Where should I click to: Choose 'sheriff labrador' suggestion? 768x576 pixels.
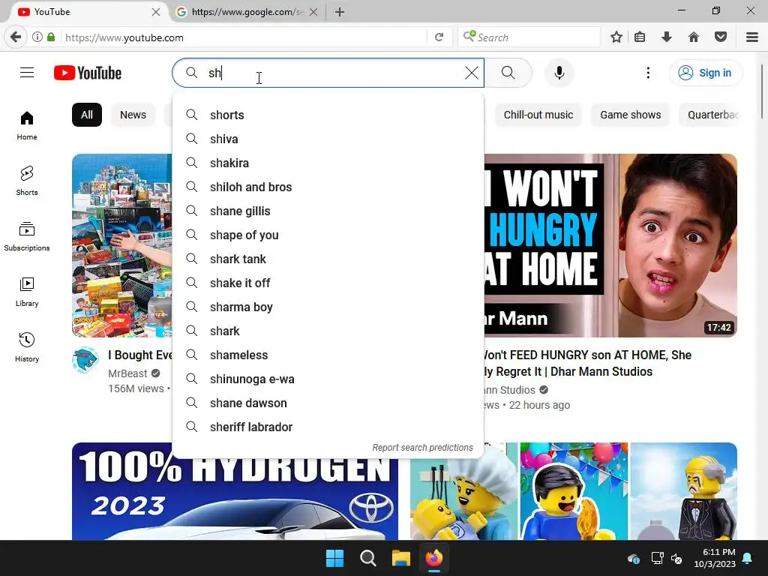click(x=328, y=427)
